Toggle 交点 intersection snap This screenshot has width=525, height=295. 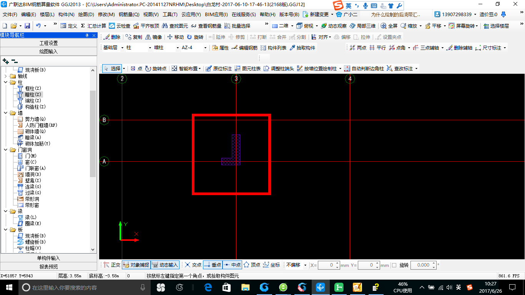pyautogui.click(x=193, y=265)
